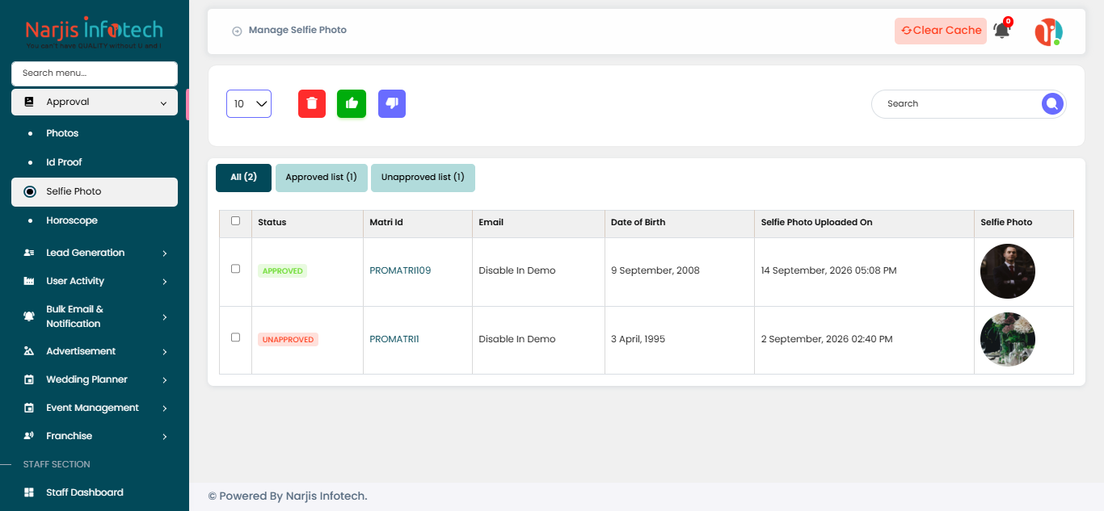Open the PROMATRI109 selfie photo thumbnail
Viewport: 1104px width, 511px height.
tap(1008, 271)
